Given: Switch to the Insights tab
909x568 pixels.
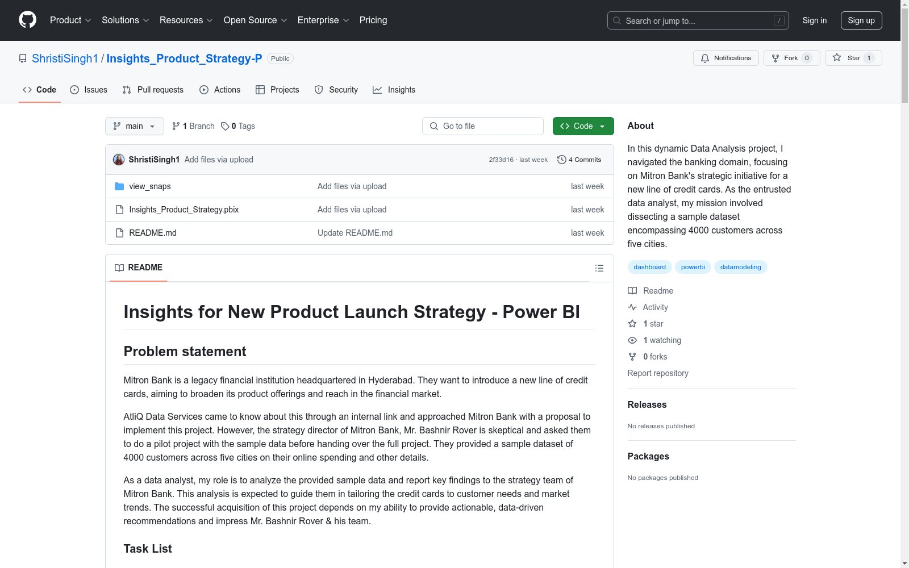Looking at the screenshot, I should tap(394, 90).
